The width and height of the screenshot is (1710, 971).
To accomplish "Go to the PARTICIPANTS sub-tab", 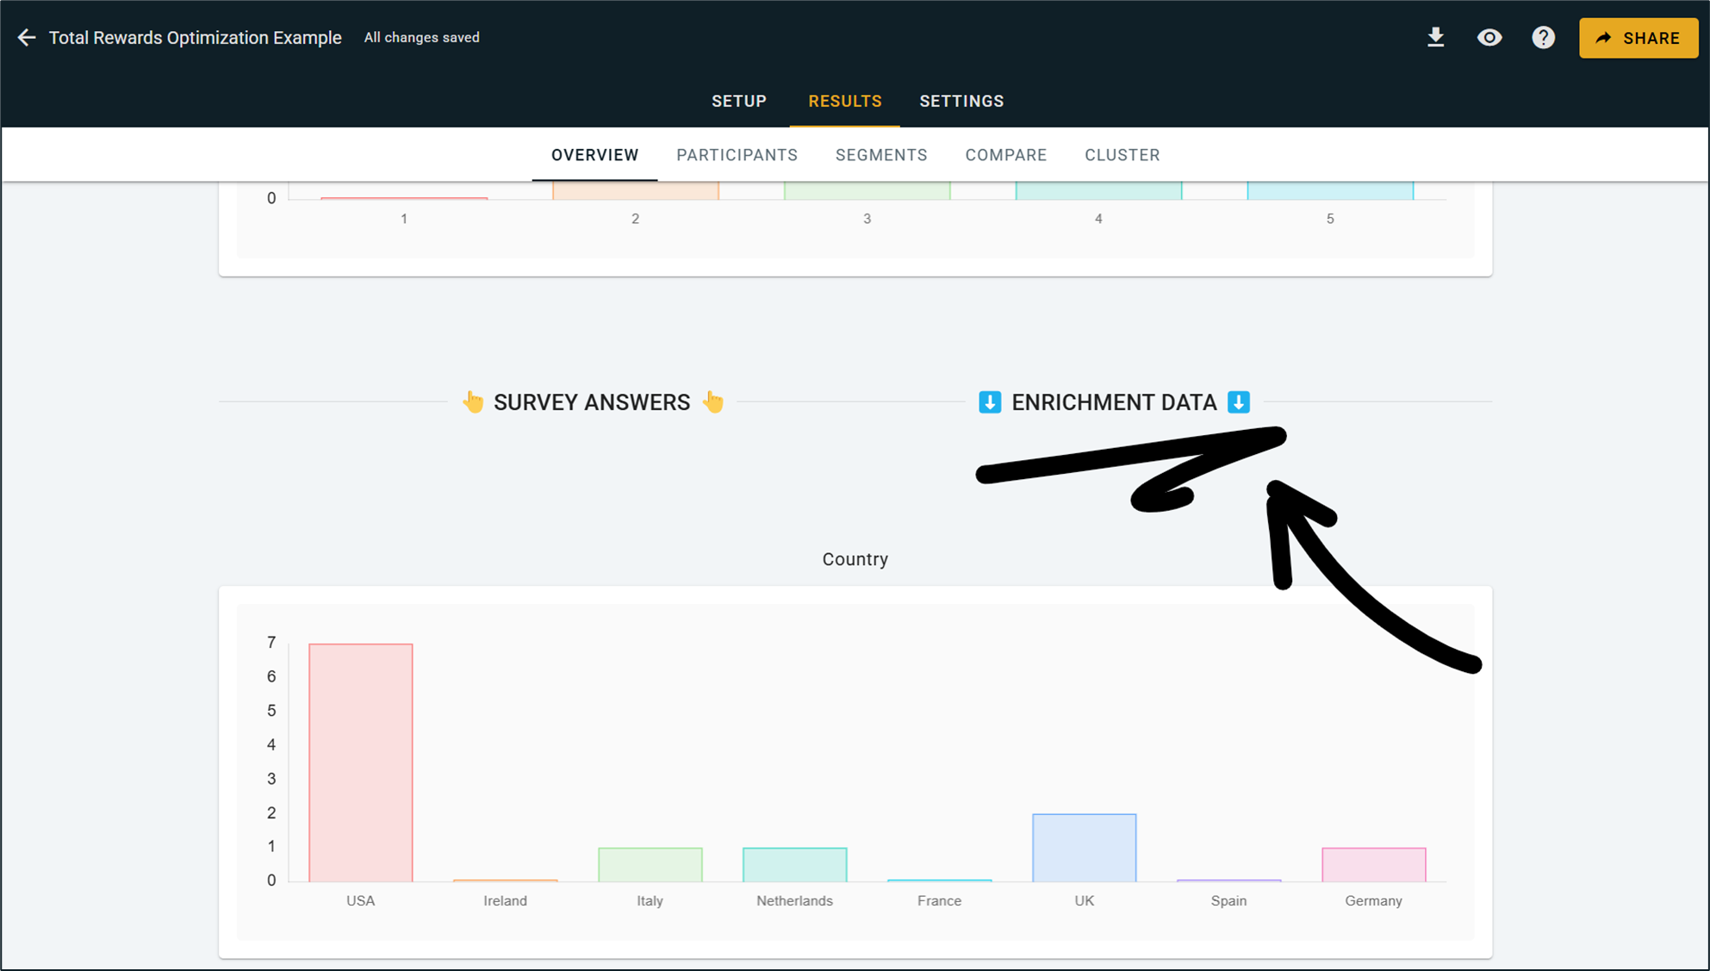I will coord(737,155).
